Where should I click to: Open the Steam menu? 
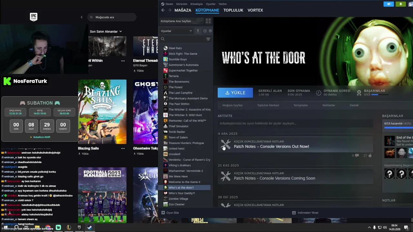(x=167, y=4)
